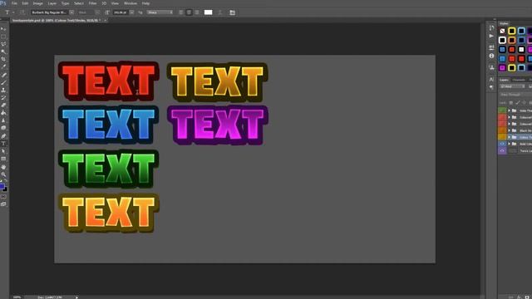Select the Rectangular Marquee tool
The width and height of the screenshot is (532, 299).
point(3,37)
